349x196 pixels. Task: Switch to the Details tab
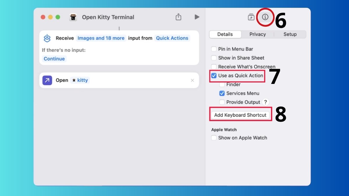click(225, 34)
